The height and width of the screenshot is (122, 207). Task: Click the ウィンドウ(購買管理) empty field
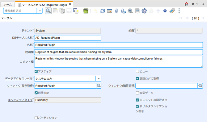[x=167, y=86]
